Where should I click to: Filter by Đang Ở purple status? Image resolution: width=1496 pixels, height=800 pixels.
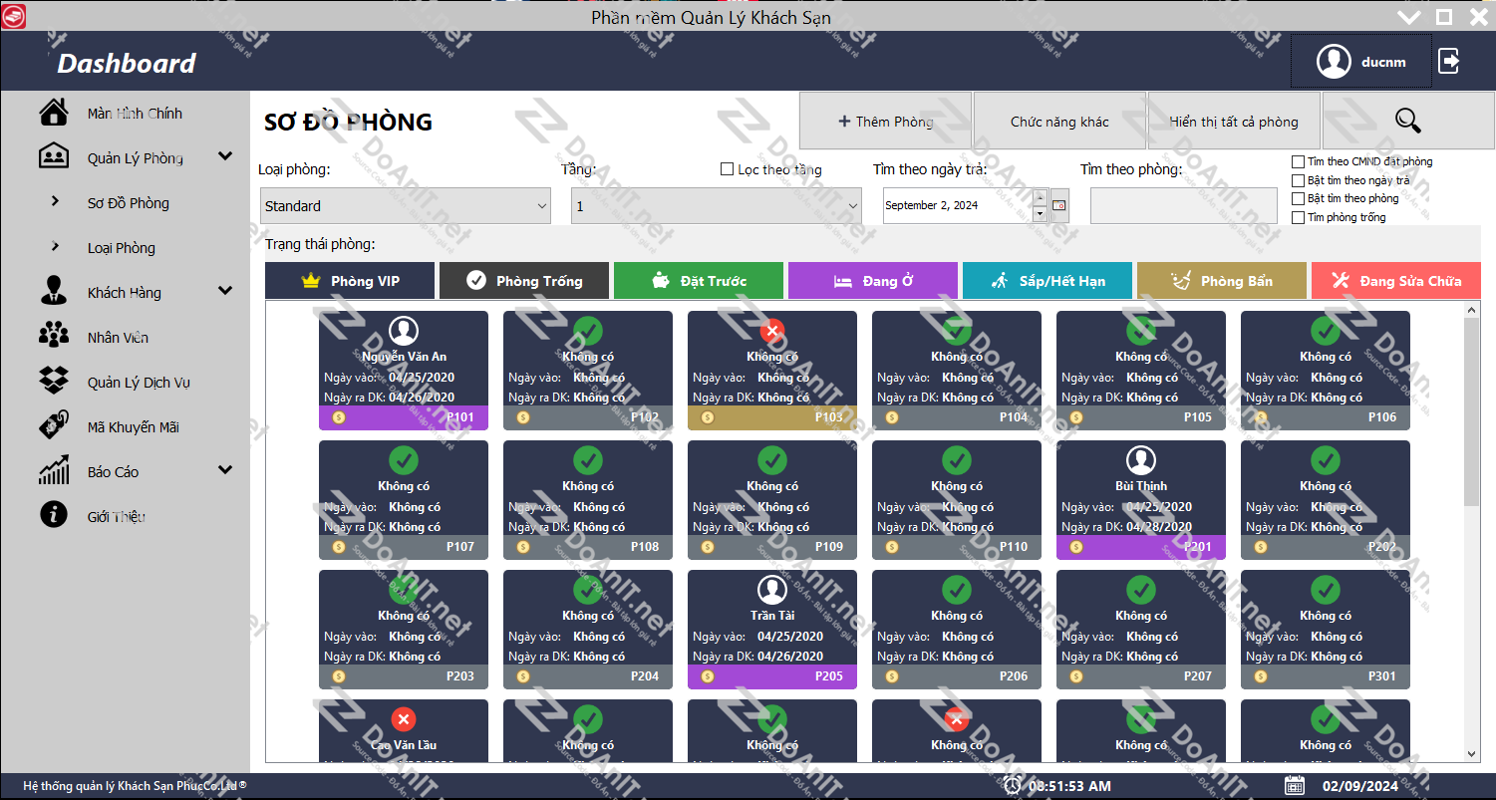tap(873, 281)
